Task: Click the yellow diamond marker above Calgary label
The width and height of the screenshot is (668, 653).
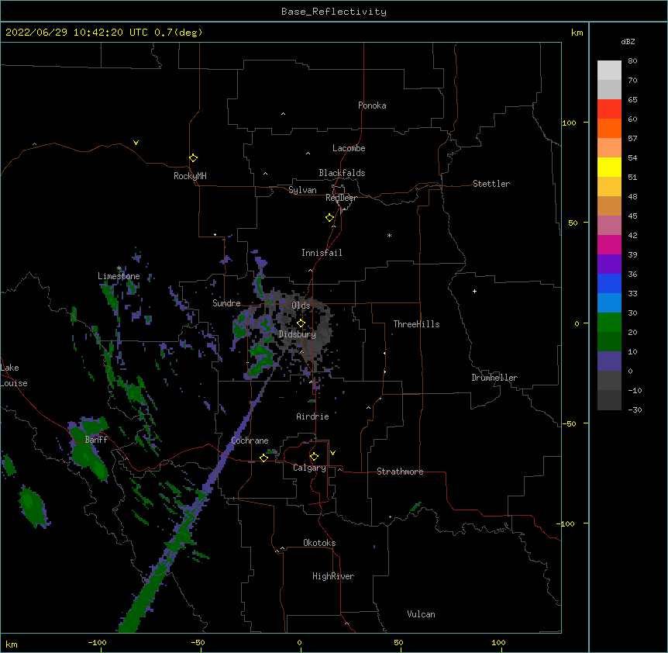Action: pyautogui.click(x=314, y=457)
